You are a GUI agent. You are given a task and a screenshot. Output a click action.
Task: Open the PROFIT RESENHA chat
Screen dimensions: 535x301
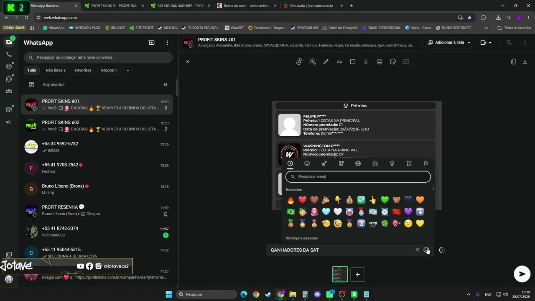[x=97, y=210]
